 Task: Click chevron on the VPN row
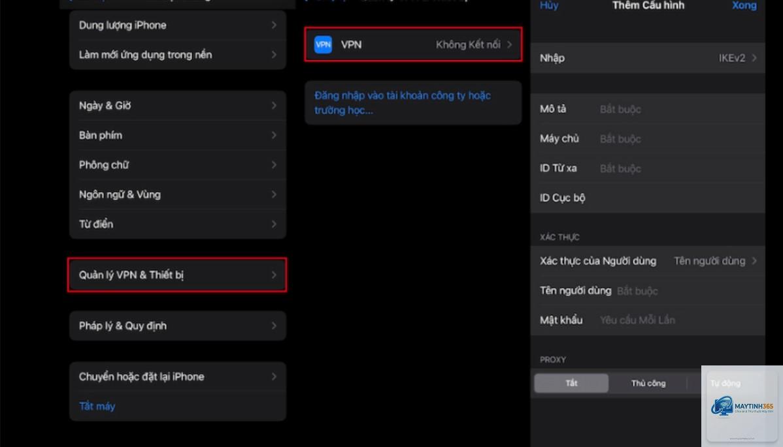[509, 44]
